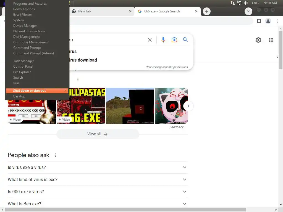
Task: Click the View all button
Action: click(x=98, y=134)
